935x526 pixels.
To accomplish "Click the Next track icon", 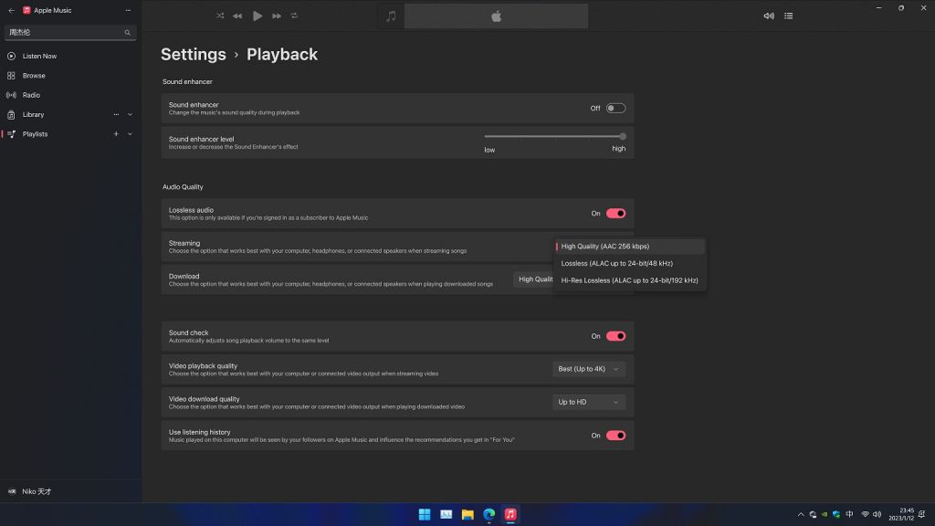I will pyautogui.click(x=277, y=16).
